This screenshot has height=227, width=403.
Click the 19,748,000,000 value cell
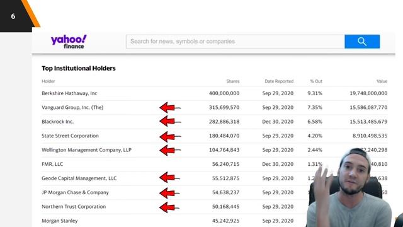[368, 93]
